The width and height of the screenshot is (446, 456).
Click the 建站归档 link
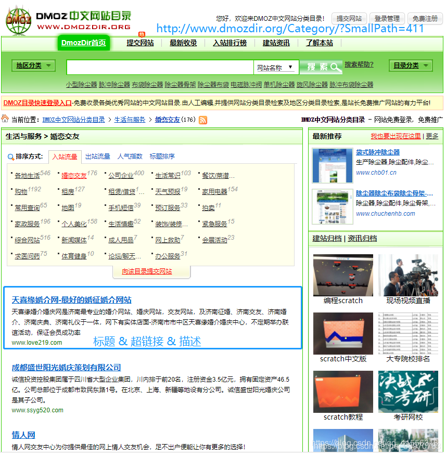point(327,239)
